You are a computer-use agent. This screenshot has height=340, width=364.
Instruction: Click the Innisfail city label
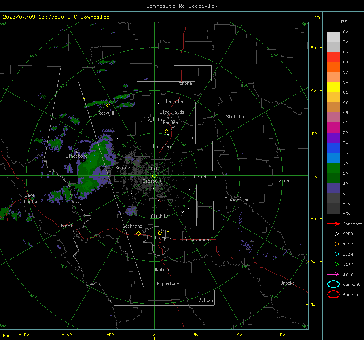163,146
